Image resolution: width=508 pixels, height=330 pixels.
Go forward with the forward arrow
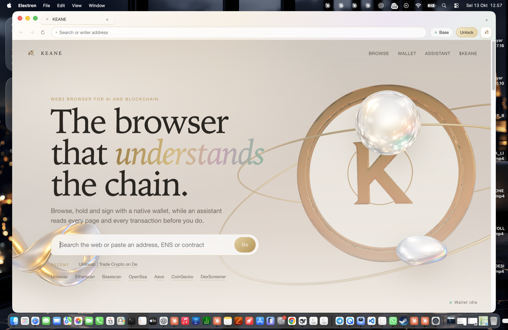(x=32, y=32)
